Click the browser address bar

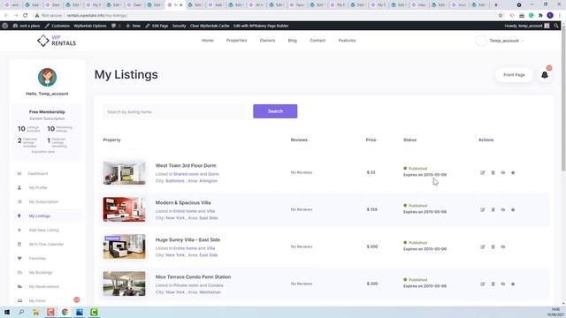267,16
